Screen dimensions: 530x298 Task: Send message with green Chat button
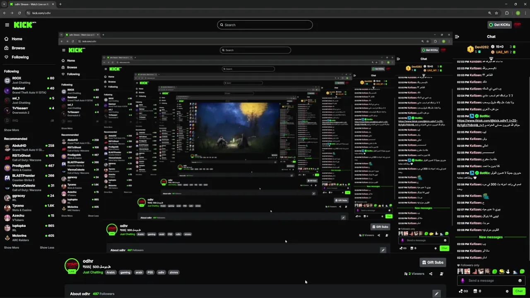(x=519, y=291)
